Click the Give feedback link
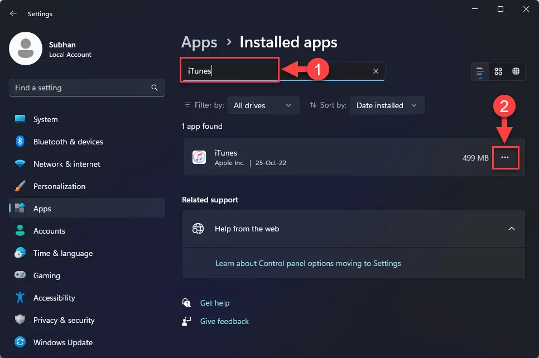 [x=224, y=321]
